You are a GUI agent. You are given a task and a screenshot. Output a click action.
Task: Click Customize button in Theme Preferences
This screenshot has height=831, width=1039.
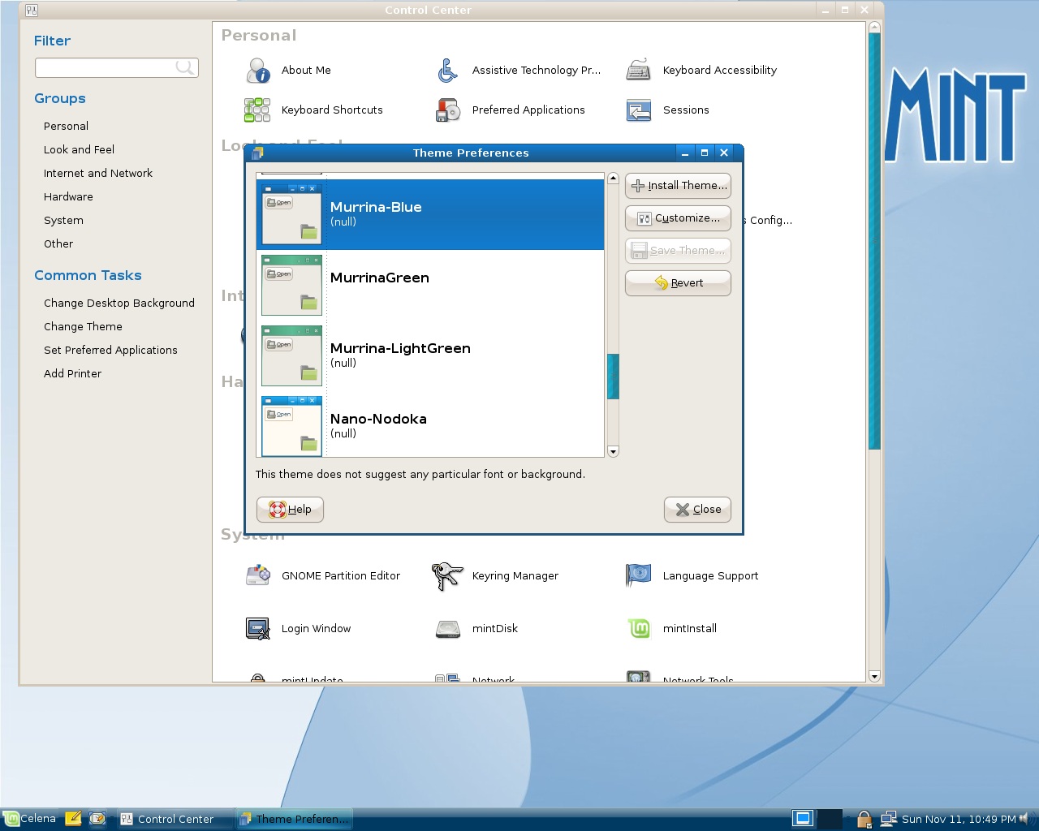point(678,218)
